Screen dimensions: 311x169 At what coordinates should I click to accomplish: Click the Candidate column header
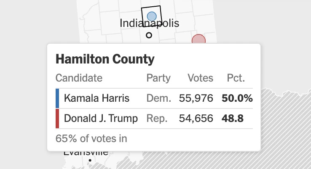pyautogui.click(x=79, y=78)
